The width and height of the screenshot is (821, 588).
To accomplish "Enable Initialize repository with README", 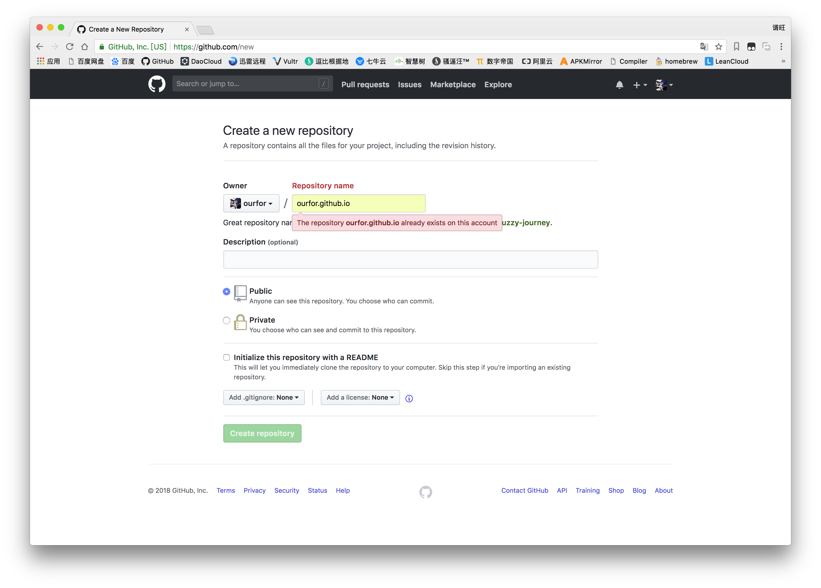I will pyautogui.click(x=227, y=357).
